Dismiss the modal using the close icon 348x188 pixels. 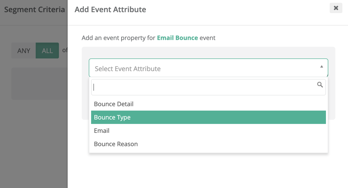pos(336,8)
